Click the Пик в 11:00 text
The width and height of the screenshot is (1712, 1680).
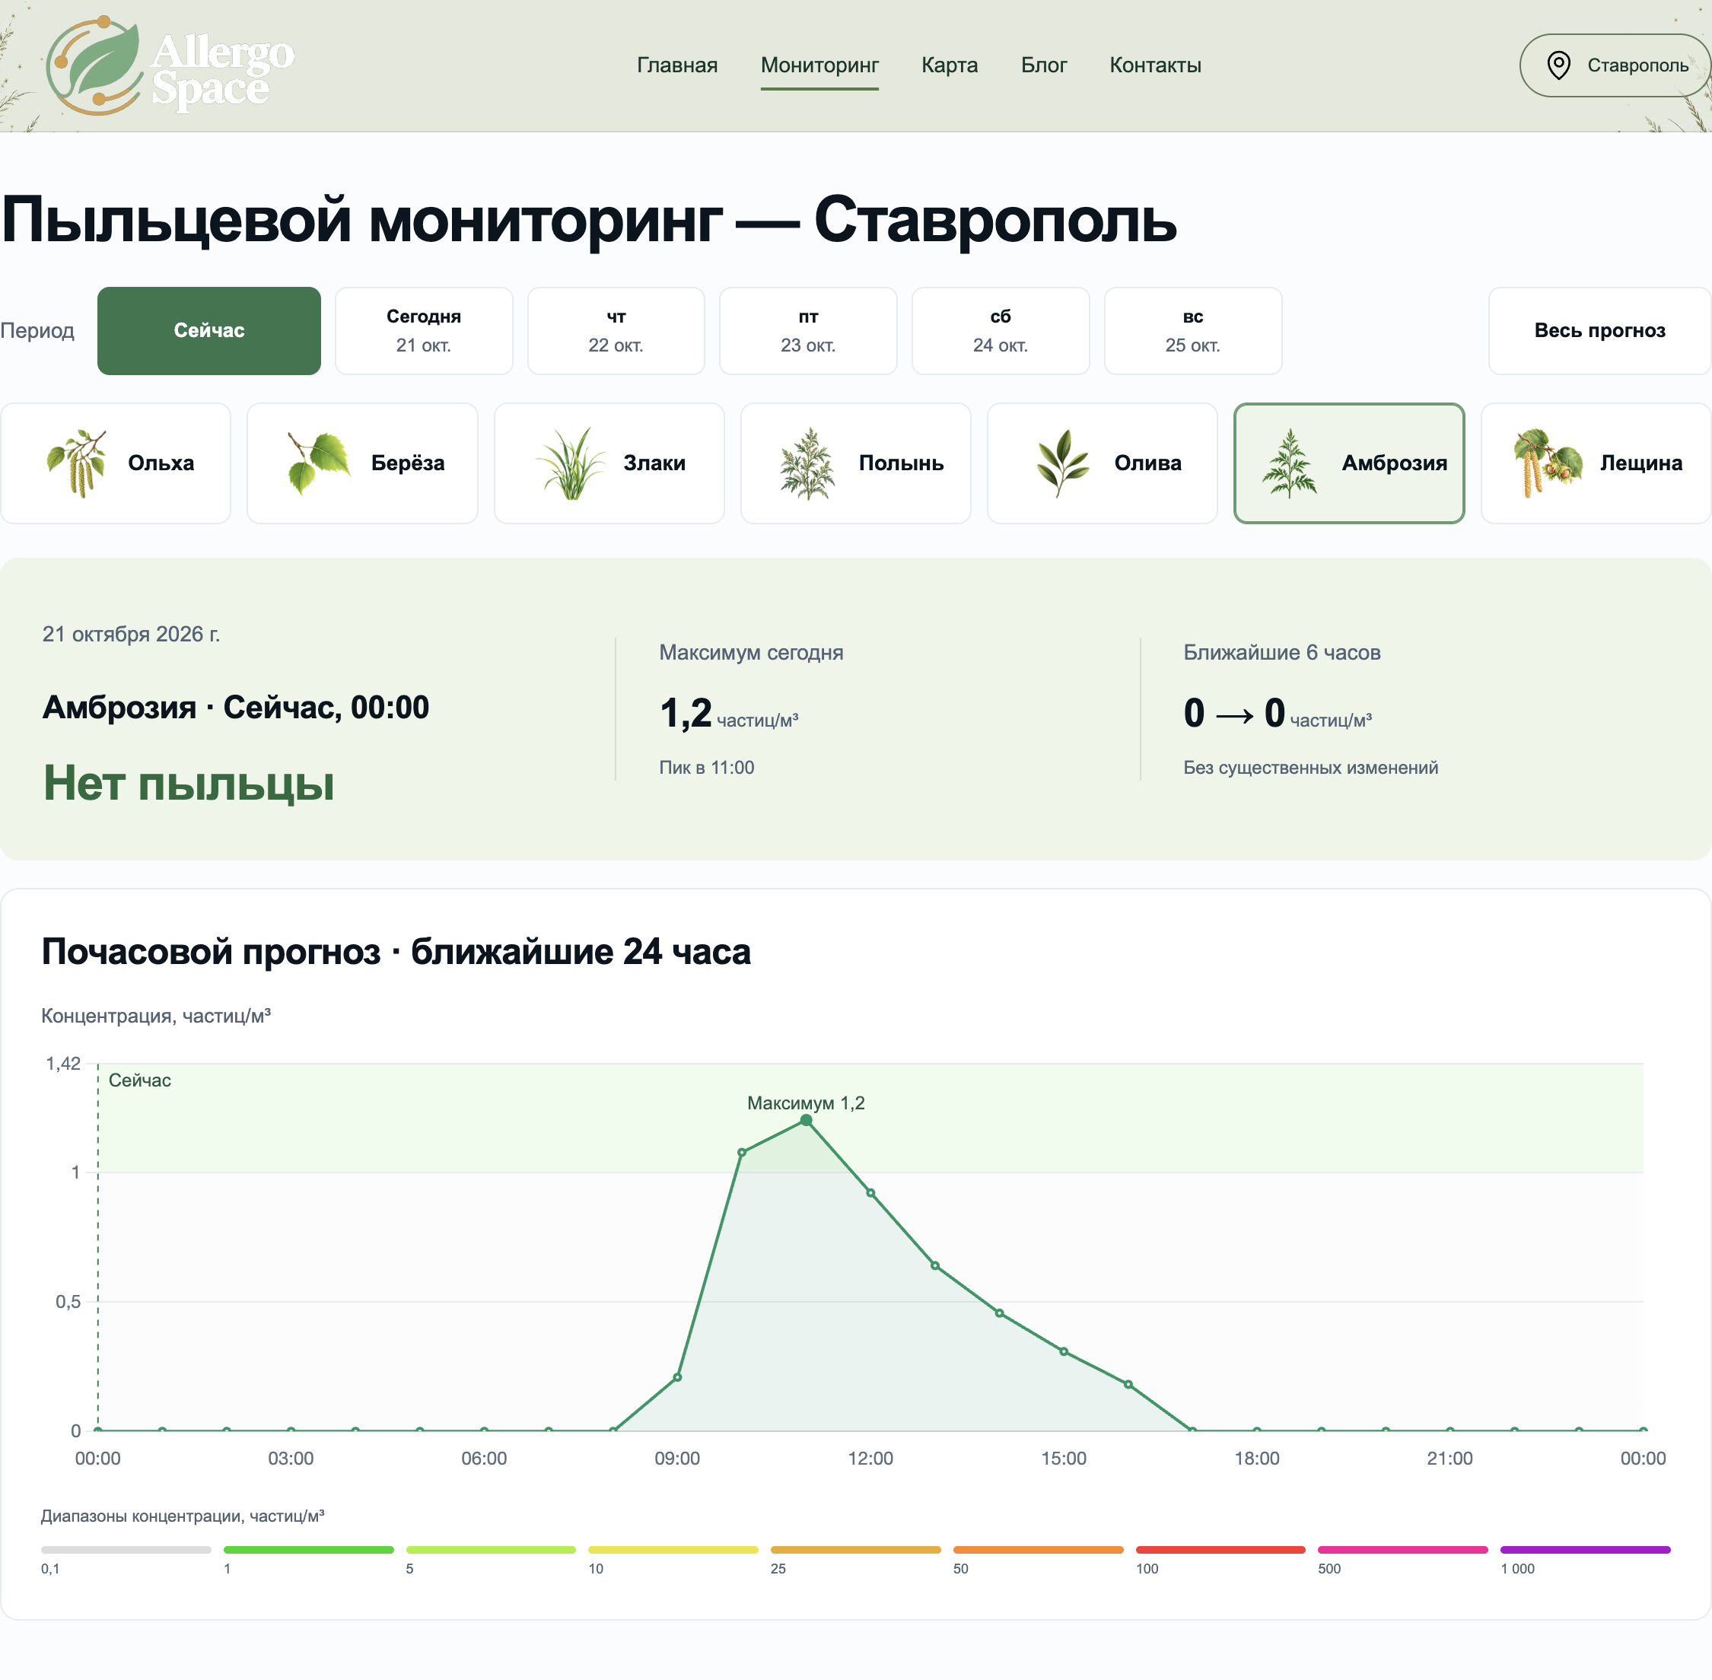707,768
